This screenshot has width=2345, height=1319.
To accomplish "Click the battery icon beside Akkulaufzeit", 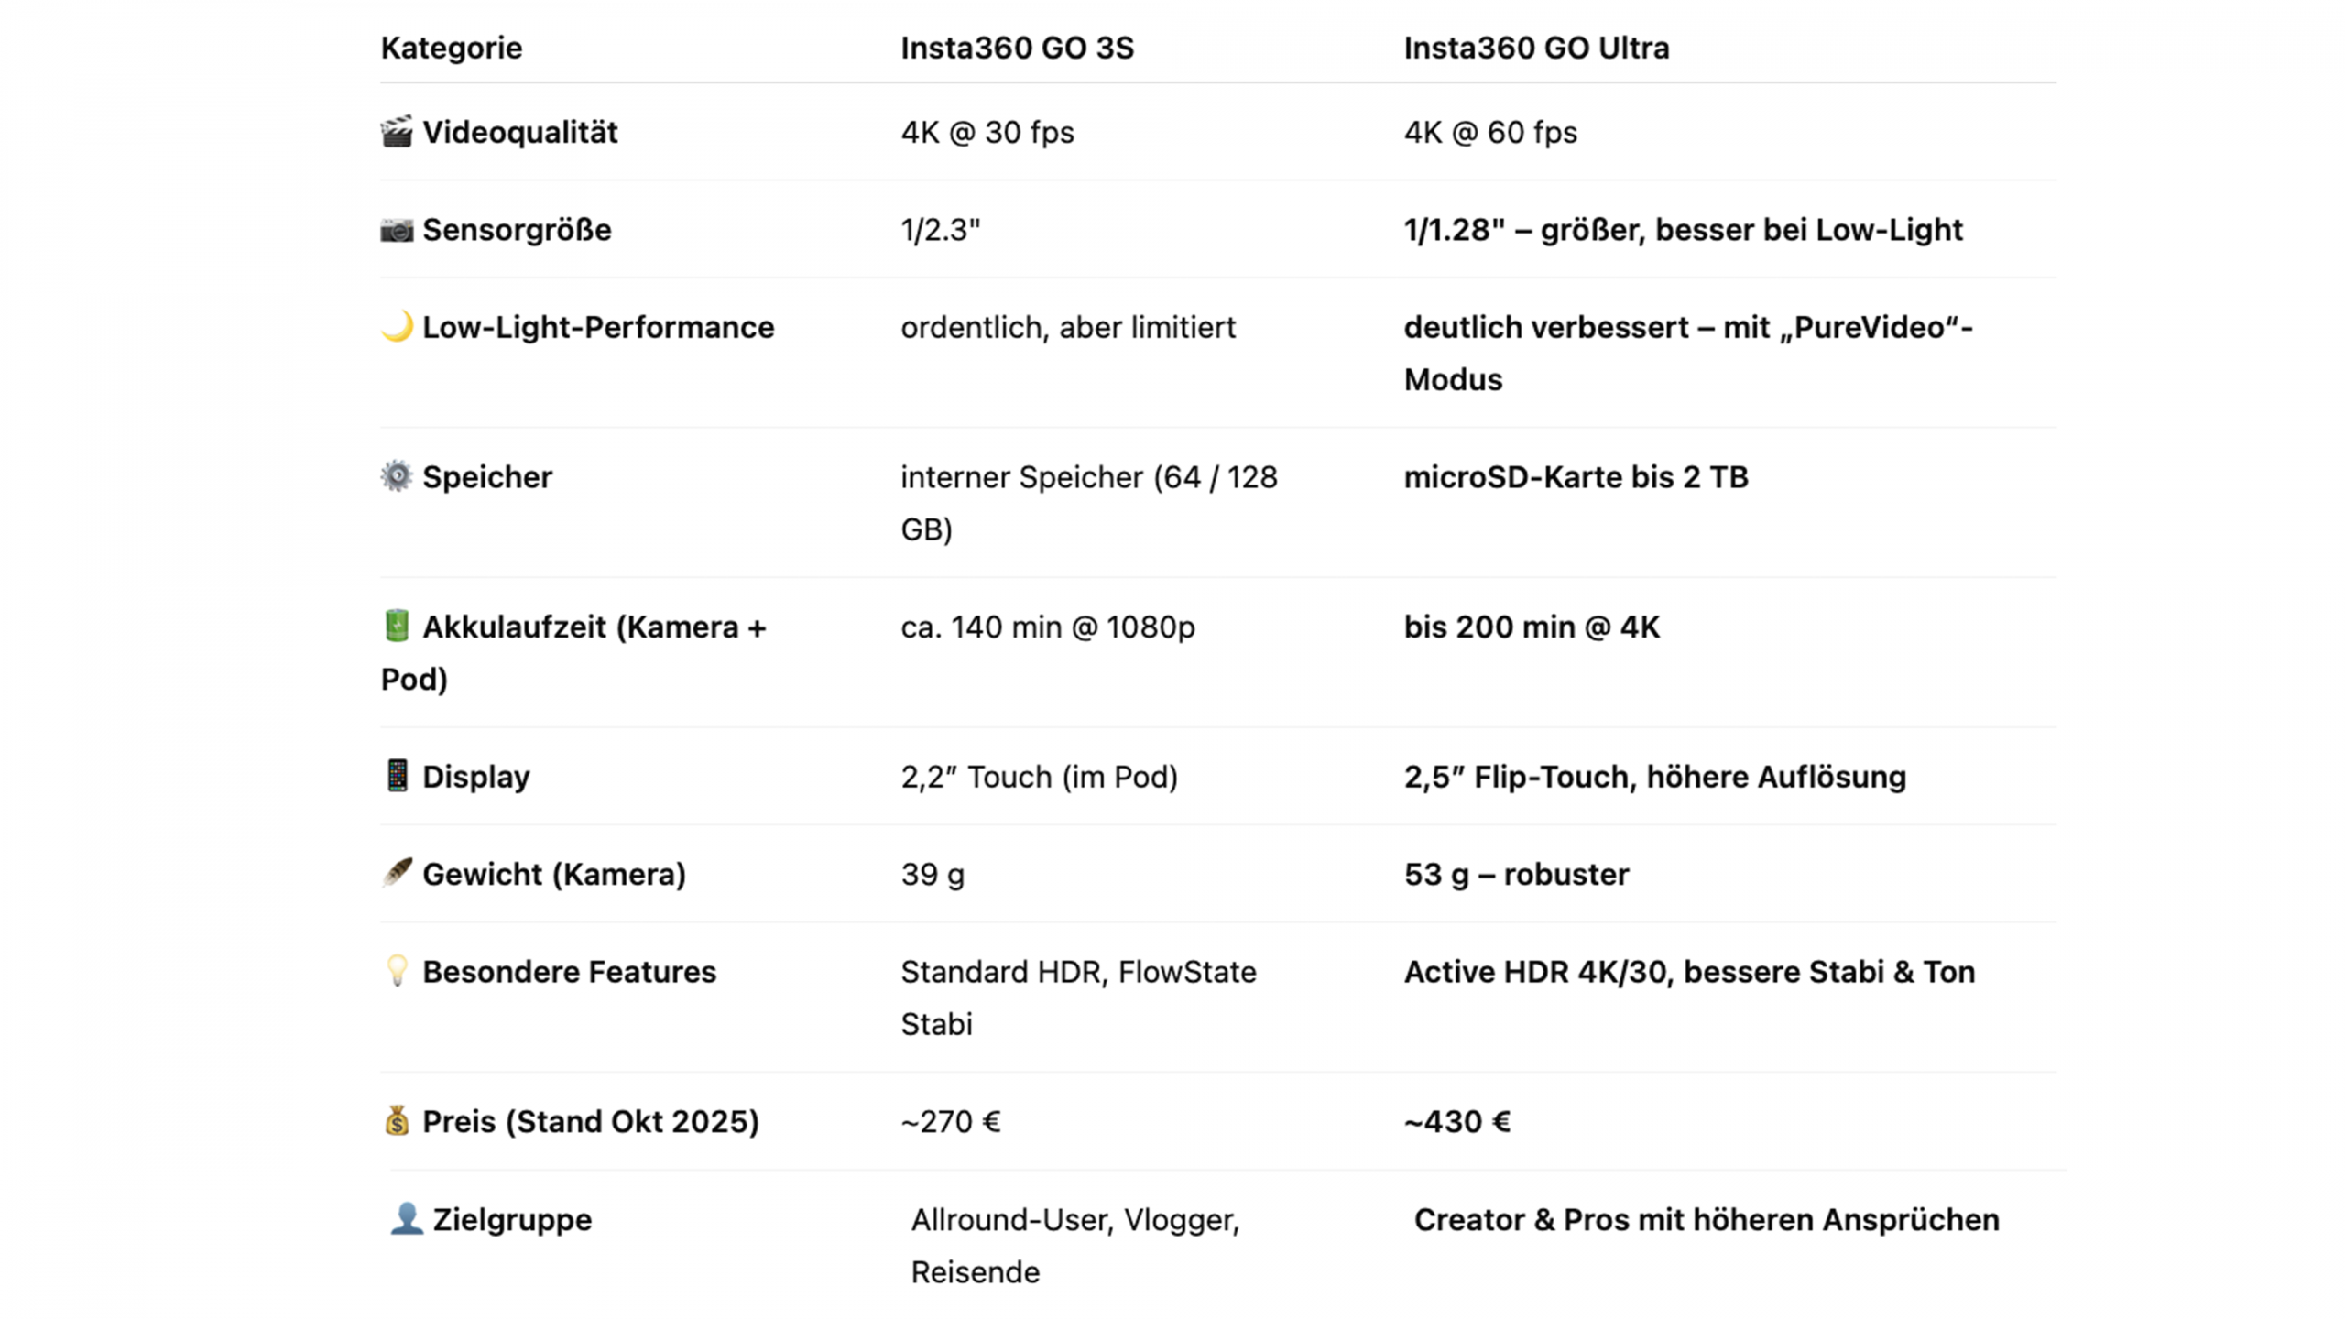I will (396, 626).
